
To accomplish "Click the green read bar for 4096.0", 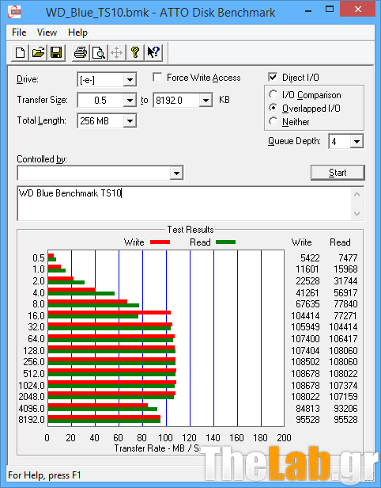I will click(x=103, y=410).
